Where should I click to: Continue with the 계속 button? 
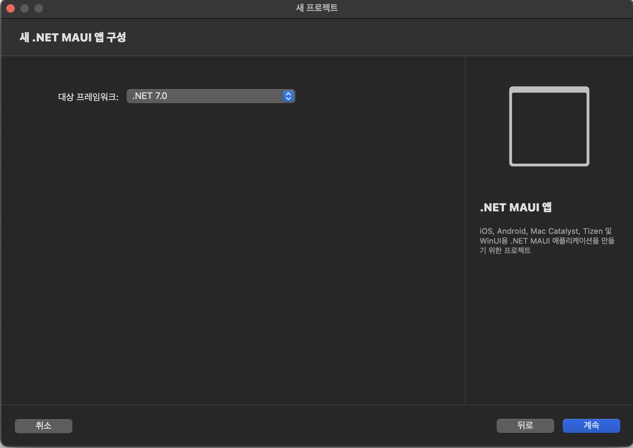591,426
